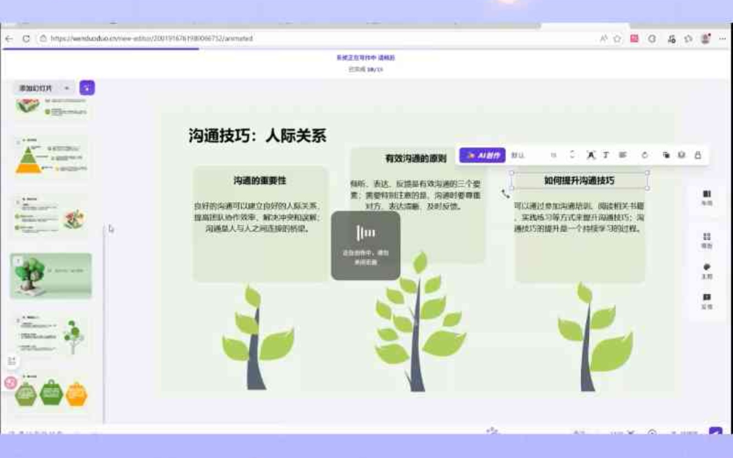Open the font dropdown showing 默认

point(518,156)
